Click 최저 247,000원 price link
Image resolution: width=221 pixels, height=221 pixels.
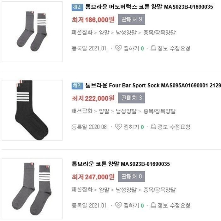coord(93,177)
